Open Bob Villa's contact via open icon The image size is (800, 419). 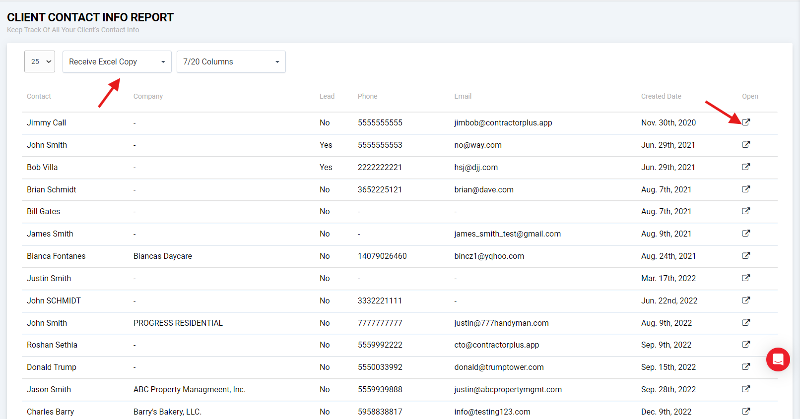746,167
